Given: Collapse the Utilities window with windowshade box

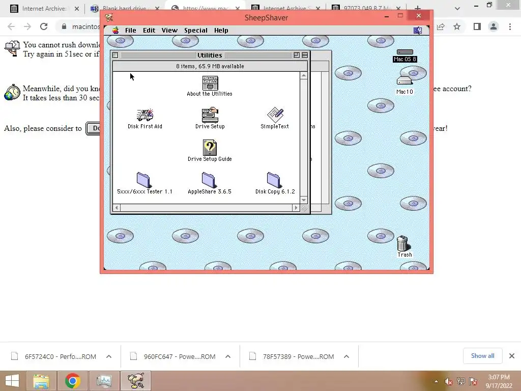Looking at the screenshot, I should pos(305,55).
